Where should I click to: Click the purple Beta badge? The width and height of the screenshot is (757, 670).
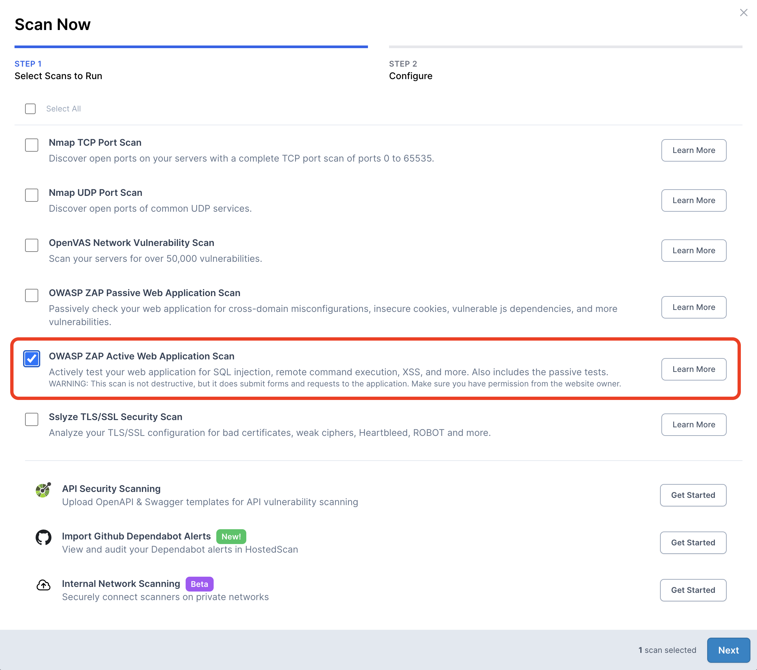tap(199, 584)
